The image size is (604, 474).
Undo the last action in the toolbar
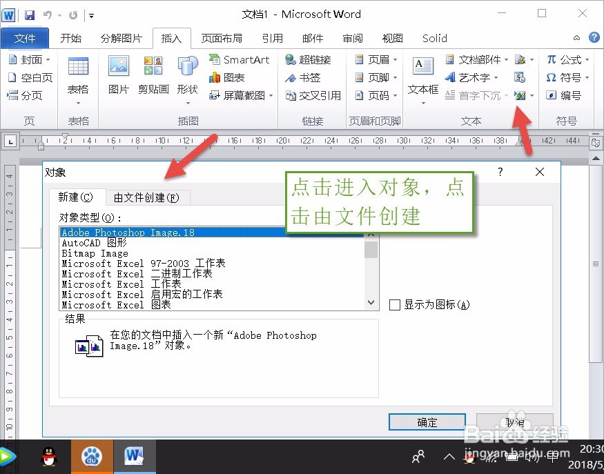click(x=48, y=15)
